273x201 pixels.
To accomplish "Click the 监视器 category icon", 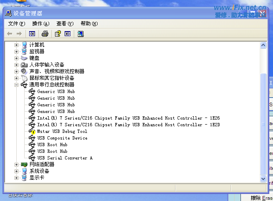I will point(24,51).
